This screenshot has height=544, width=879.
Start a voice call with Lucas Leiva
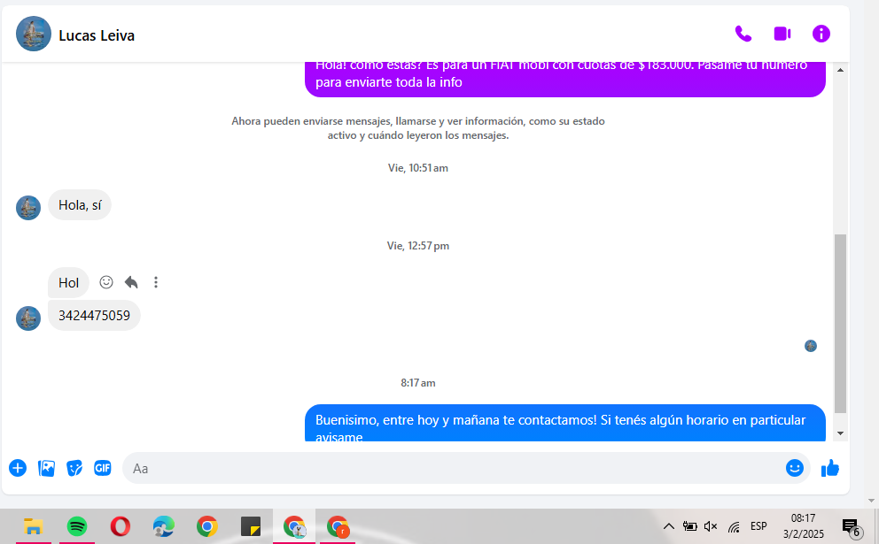pyautogui.click(x=743, y=34)
